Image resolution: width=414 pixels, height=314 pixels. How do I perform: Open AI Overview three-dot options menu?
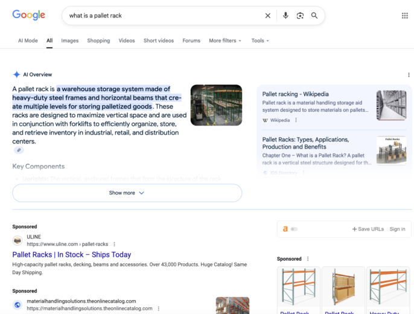[x=409, y=75]
